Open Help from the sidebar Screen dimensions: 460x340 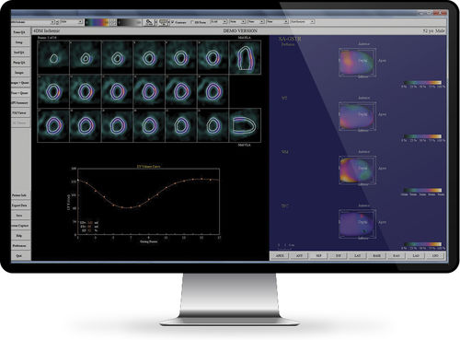tap(19, 236)
